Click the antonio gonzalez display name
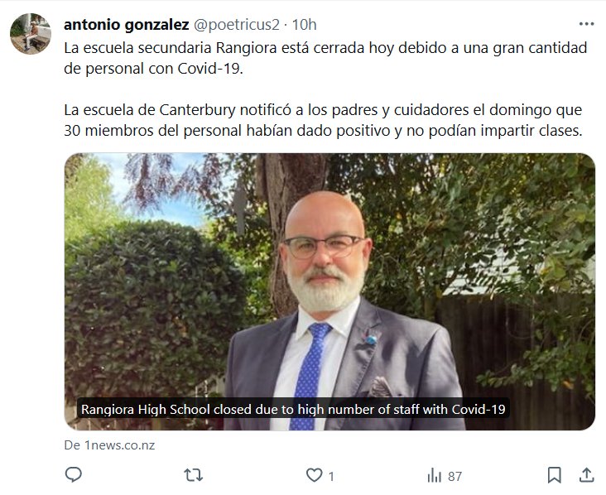Viewport: 606px width, 495px height. coord(127,25)
